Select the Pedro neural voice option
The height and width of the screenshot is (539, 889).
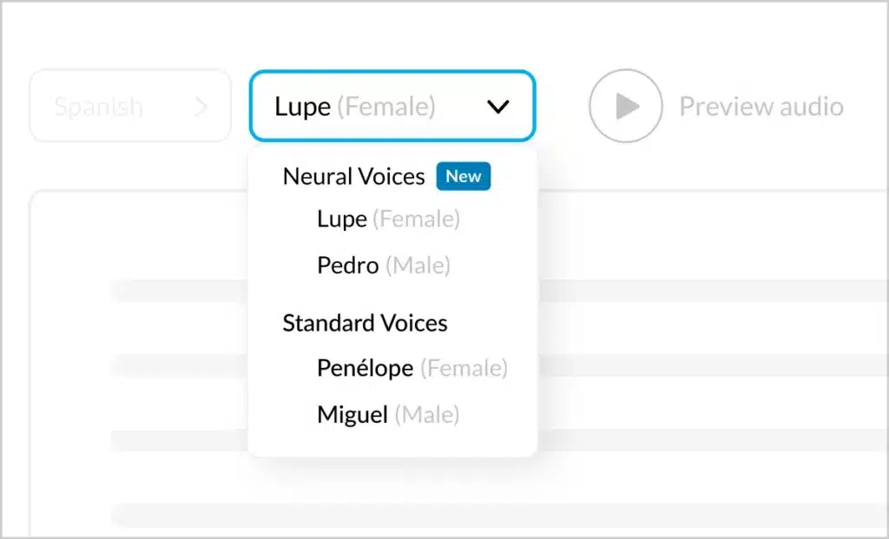click(348, 266)
